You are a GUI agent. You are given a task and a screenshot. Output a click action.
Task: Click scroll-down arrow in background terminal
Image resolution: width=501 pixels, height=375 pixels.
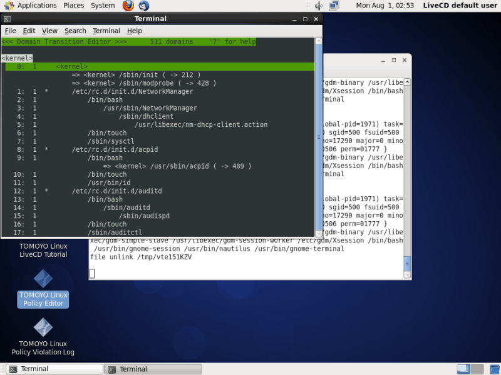tap(407, 274)
